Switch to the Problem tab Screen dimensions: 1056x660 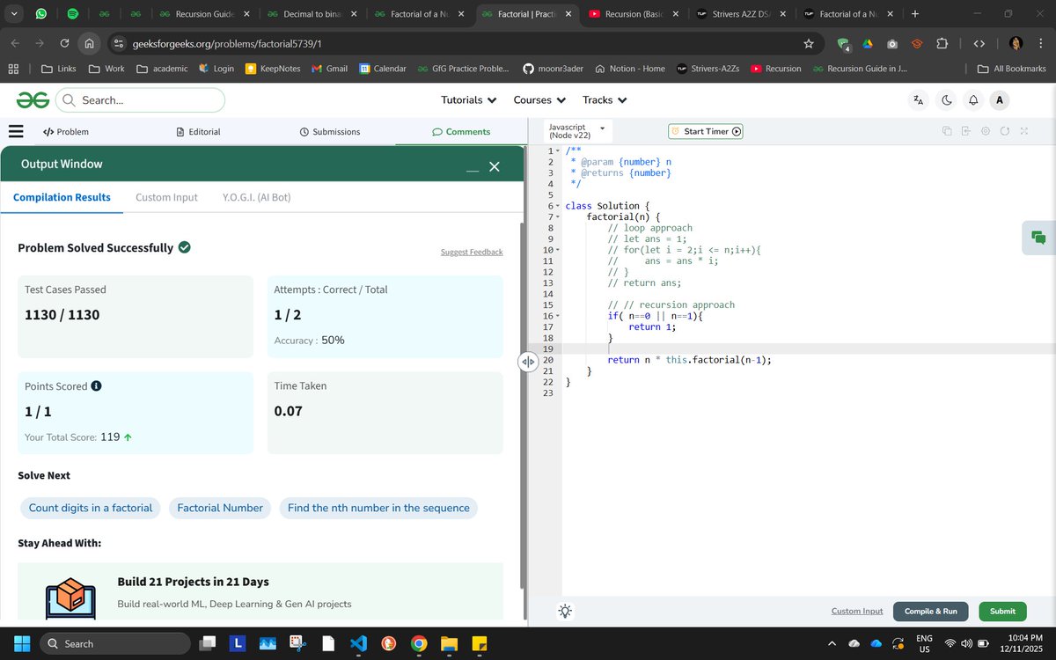pyautogui.click(x=66, y=131)
